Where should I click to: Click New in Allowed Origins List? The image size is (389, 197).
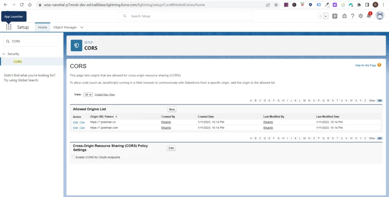coord(172,109)
